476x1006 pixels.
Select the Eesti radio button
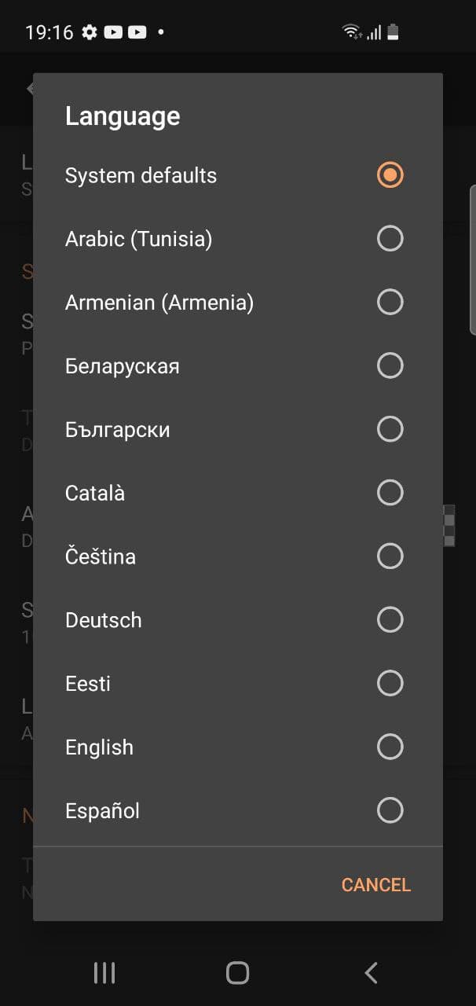click(x=390, y=684)
